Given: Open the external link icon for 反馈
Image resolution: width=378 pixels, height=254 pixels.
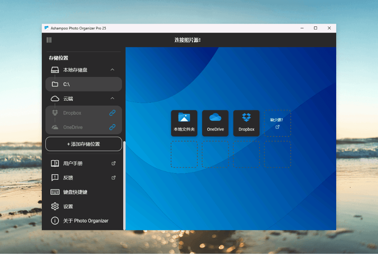Looking at the screenshot, I should click(x=113, y=178).
